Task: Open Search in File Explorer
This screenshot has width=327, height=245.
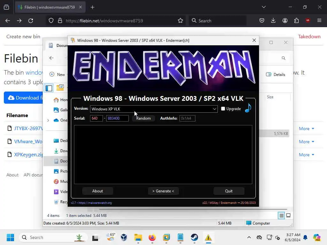Action: point(284,58)
